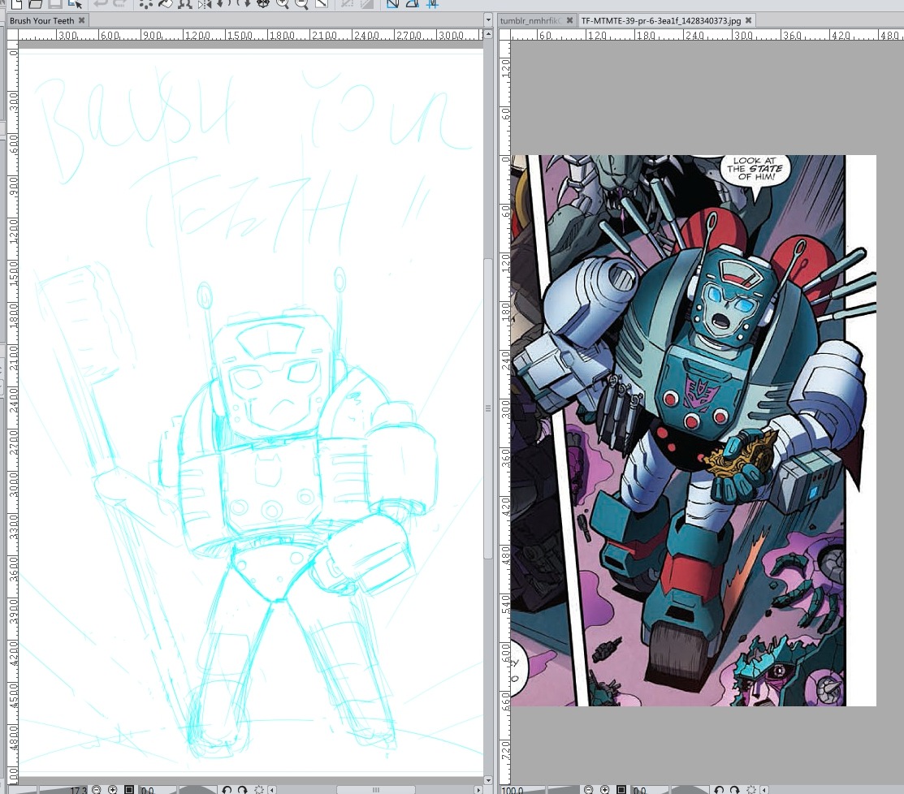Click the Flip horizontal icon in the toolbar
The image size is (904, 794).
205,4
